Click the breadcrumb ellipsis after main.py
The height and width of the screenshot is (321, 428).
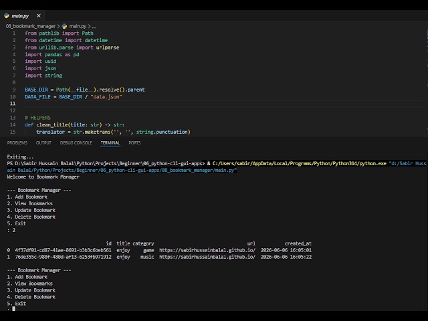click(94, 27)
